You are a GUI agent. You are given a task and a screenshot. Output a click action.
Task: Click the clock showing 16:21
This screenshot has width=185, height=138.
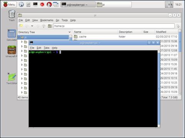click(178, 5)
